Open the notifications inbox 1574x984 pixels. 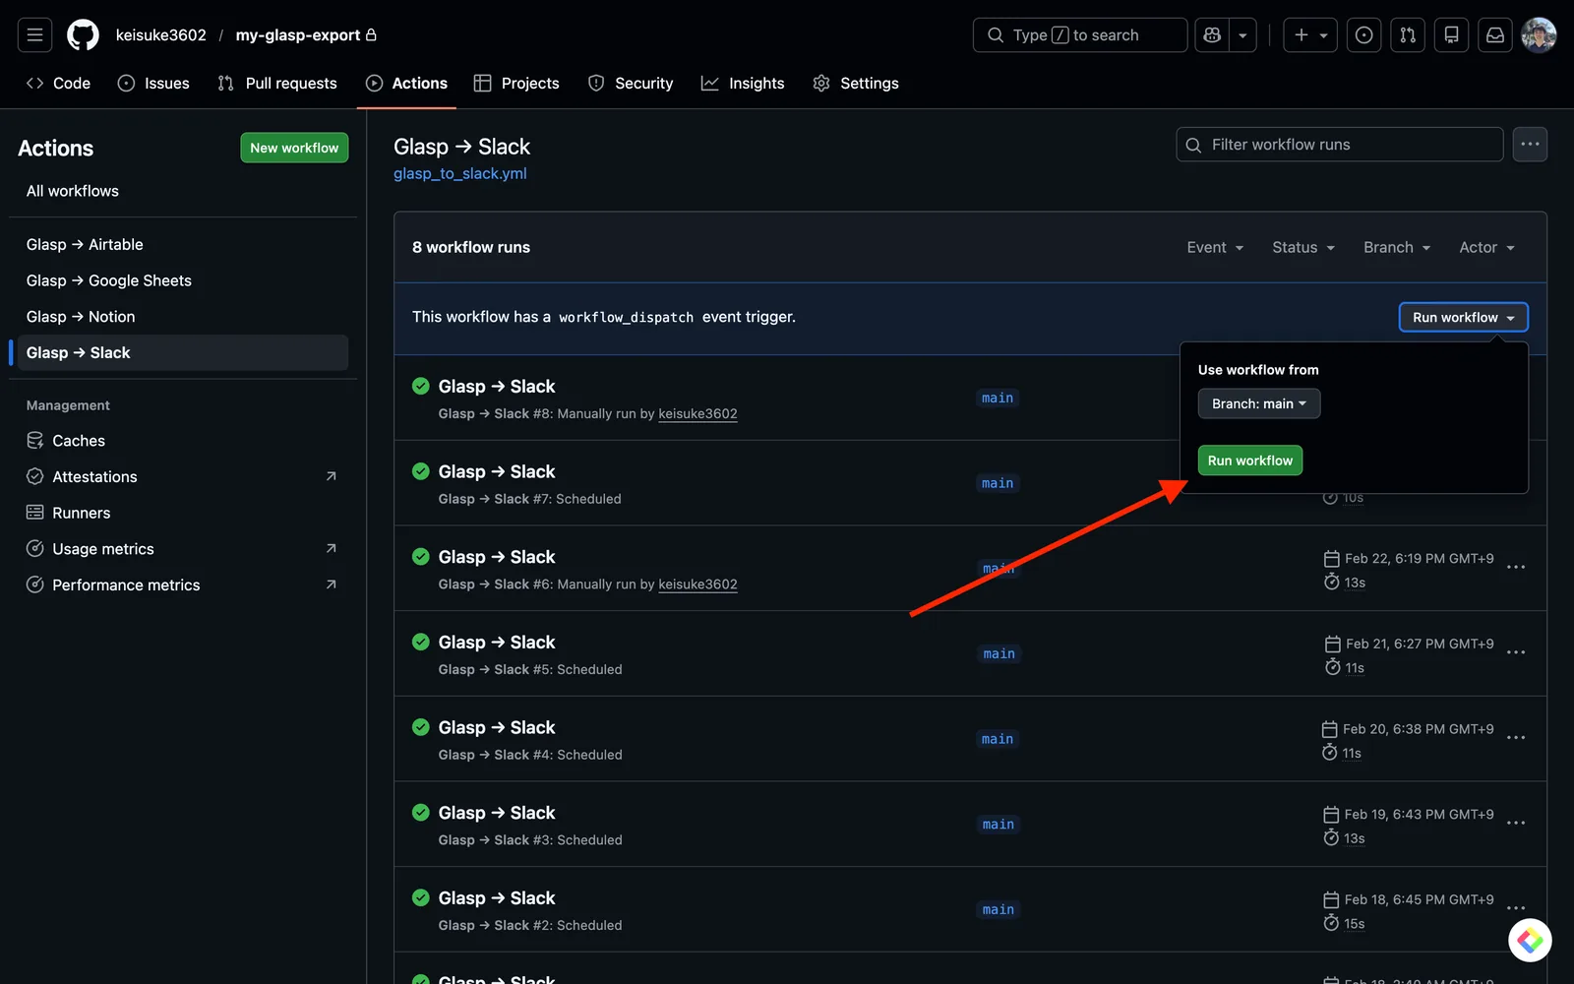click(x=1494, y=35)
